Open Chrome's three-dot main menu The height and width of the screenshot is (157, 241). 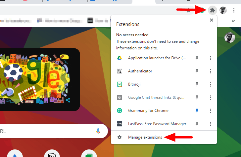click(234, 10)
